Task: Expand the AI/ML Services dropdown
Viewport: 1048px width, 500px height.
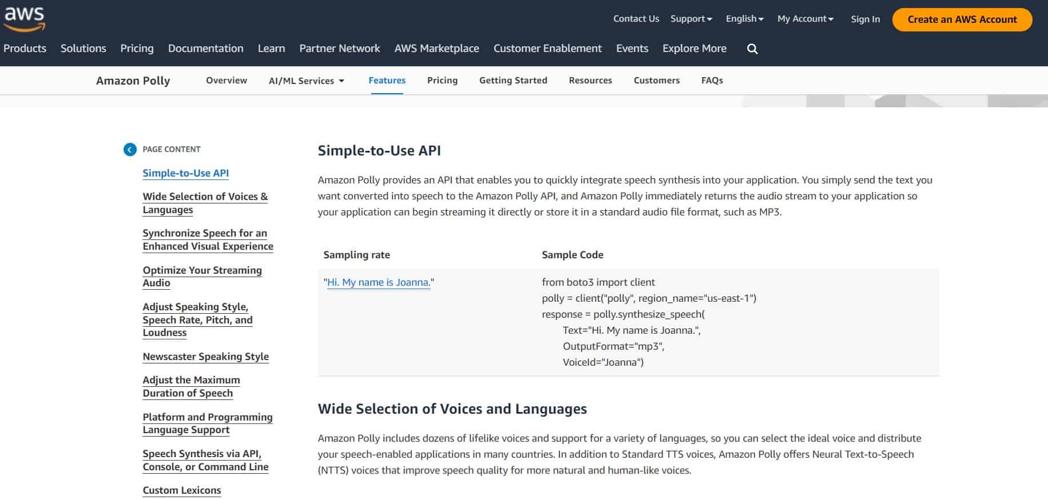Action: tap(307, 81)
